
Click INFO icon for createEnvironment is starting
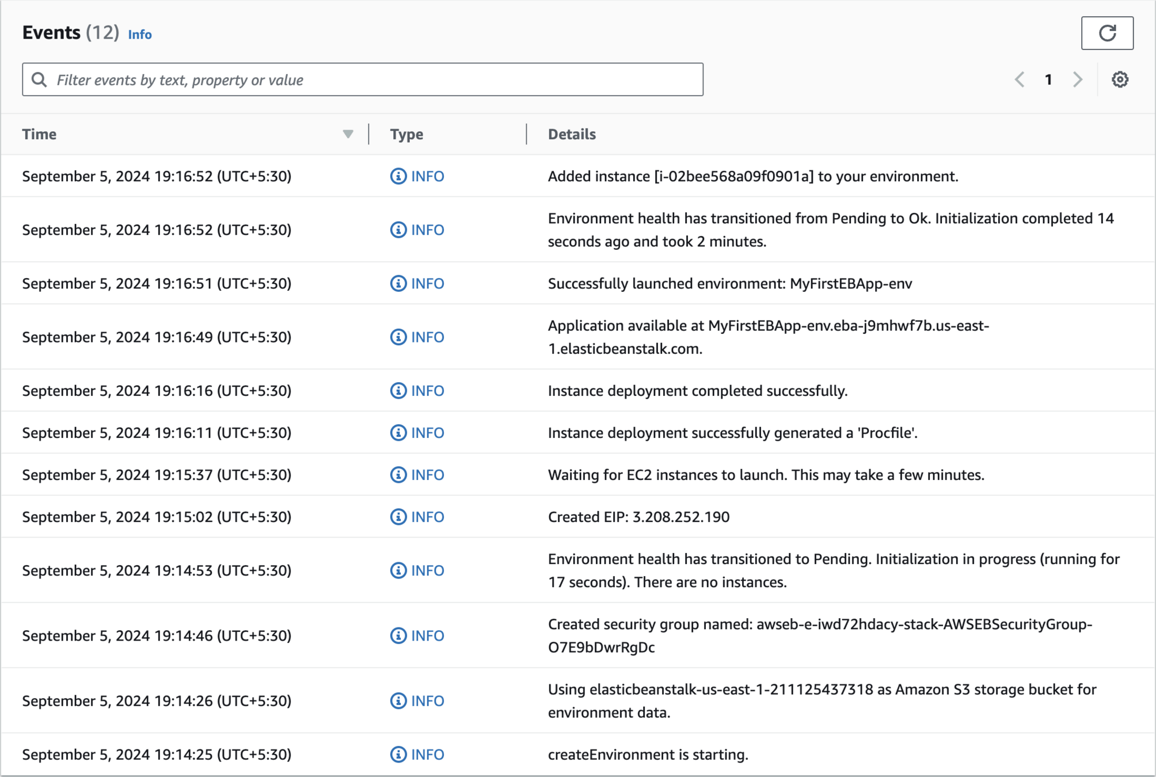pos(398,754)
